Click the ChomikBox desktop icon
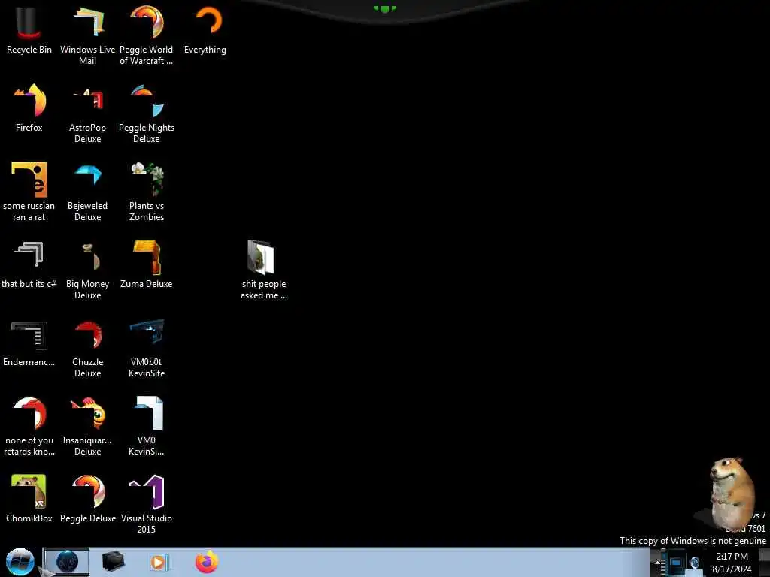770x577 pixels. point(29,499)
